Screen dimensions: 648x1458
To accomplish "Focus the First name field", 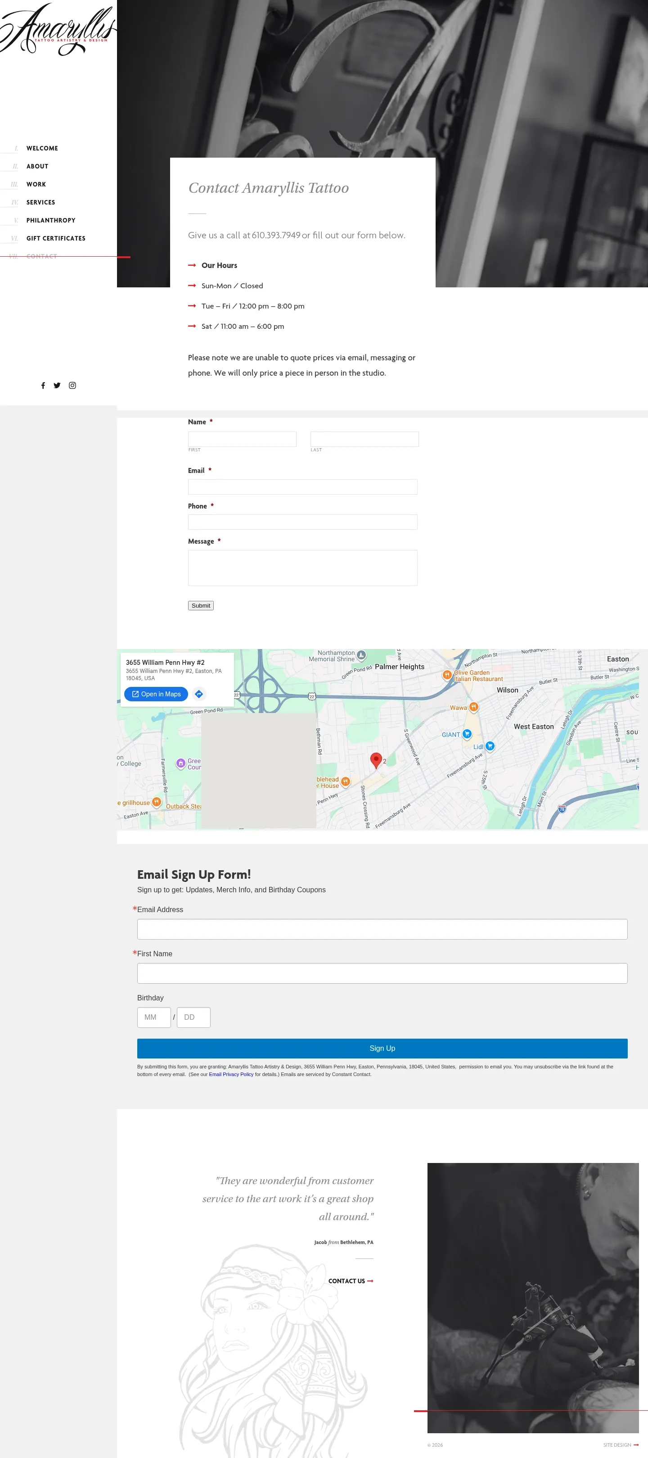I will pyautogui.click(x=242, y=439).
